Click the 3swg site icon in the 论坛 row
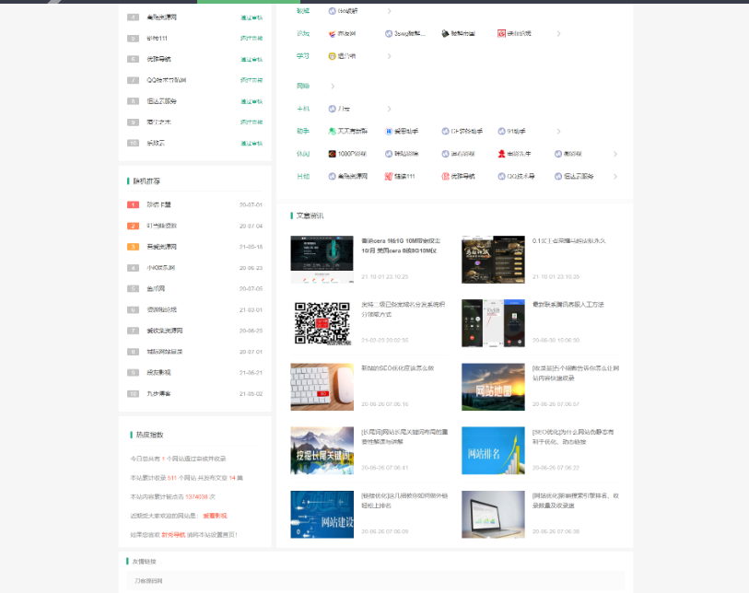The width and height of the screenshot is (749, 593). (389, 33)
